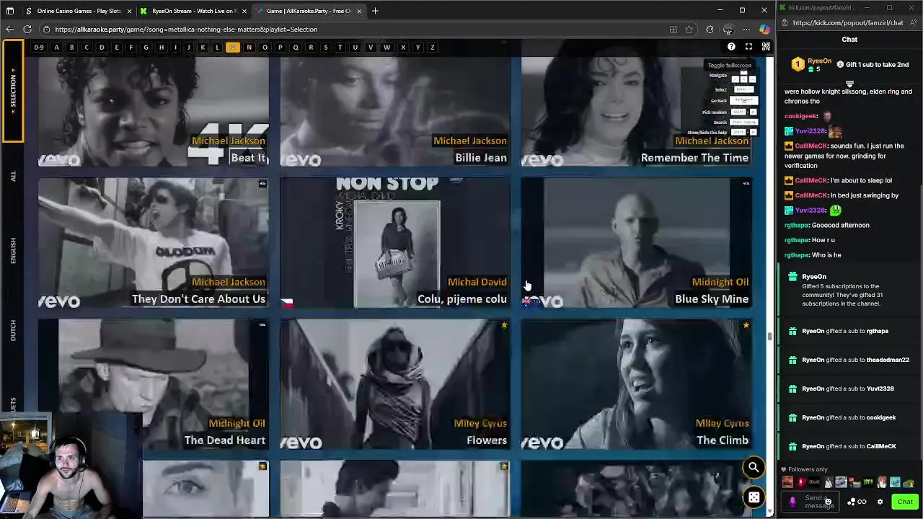The height and width of the screenshot is (519, 923).
Task: Click the purple microphone icon in chat
Action: click(x=792, y=502)
